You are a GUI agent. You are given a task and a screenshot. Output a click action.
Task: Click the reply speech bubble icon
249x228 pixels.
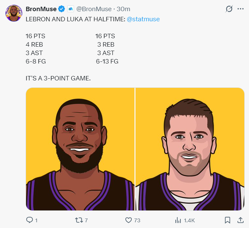click(30, 220)
